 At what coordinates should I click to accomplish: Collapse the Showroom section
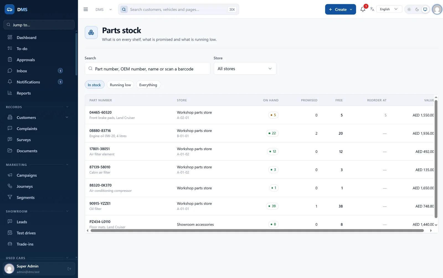[67, 211]
